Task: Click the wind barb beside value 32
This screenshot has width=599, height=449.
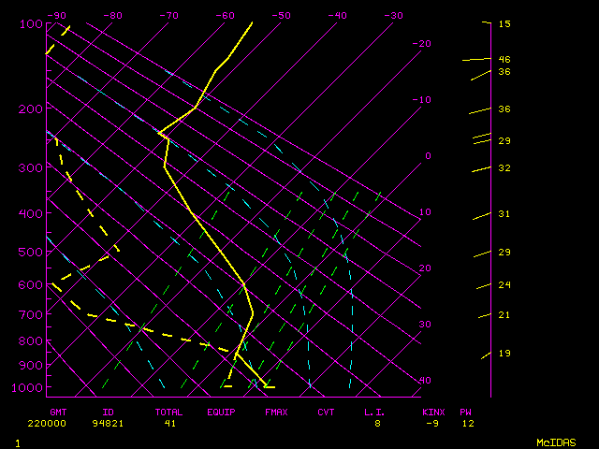Action: [x=481, y=169]
